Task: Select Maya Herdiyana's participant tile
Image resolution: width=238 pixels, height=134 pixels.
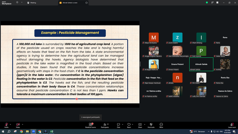Action: coord(154,38)
